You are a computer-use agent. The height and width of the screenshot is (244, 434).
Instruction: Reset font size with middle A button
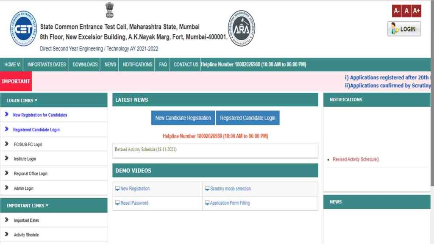pyautogui.click(x=406, y=11)
